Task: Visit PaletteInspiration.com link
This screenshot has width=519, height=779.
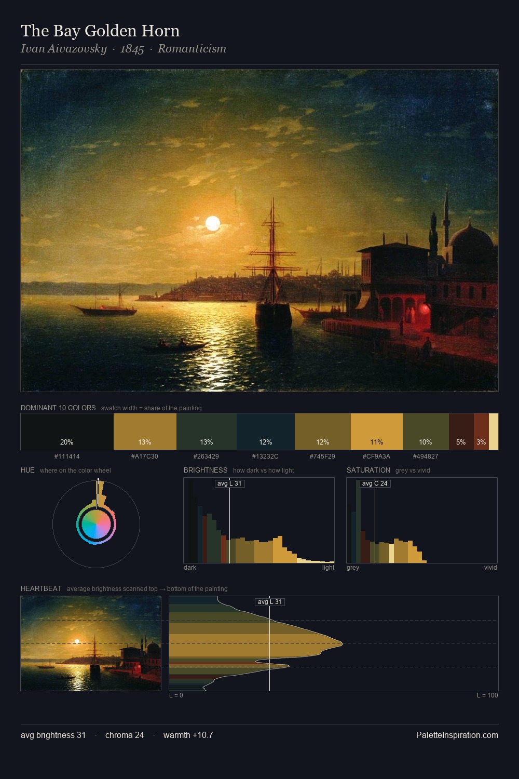Action: (457, 735)
